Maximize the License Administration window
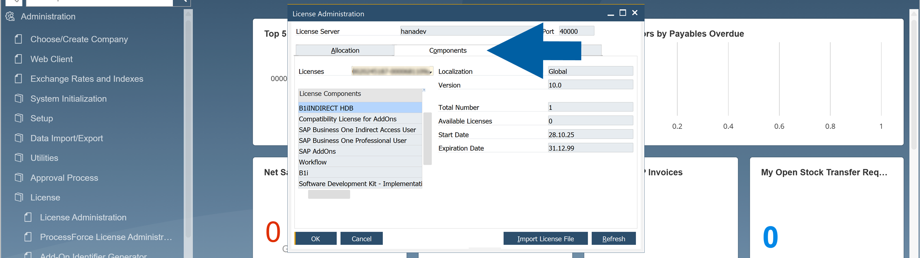This screenshot has width=920, height=258. coord(623,13)
